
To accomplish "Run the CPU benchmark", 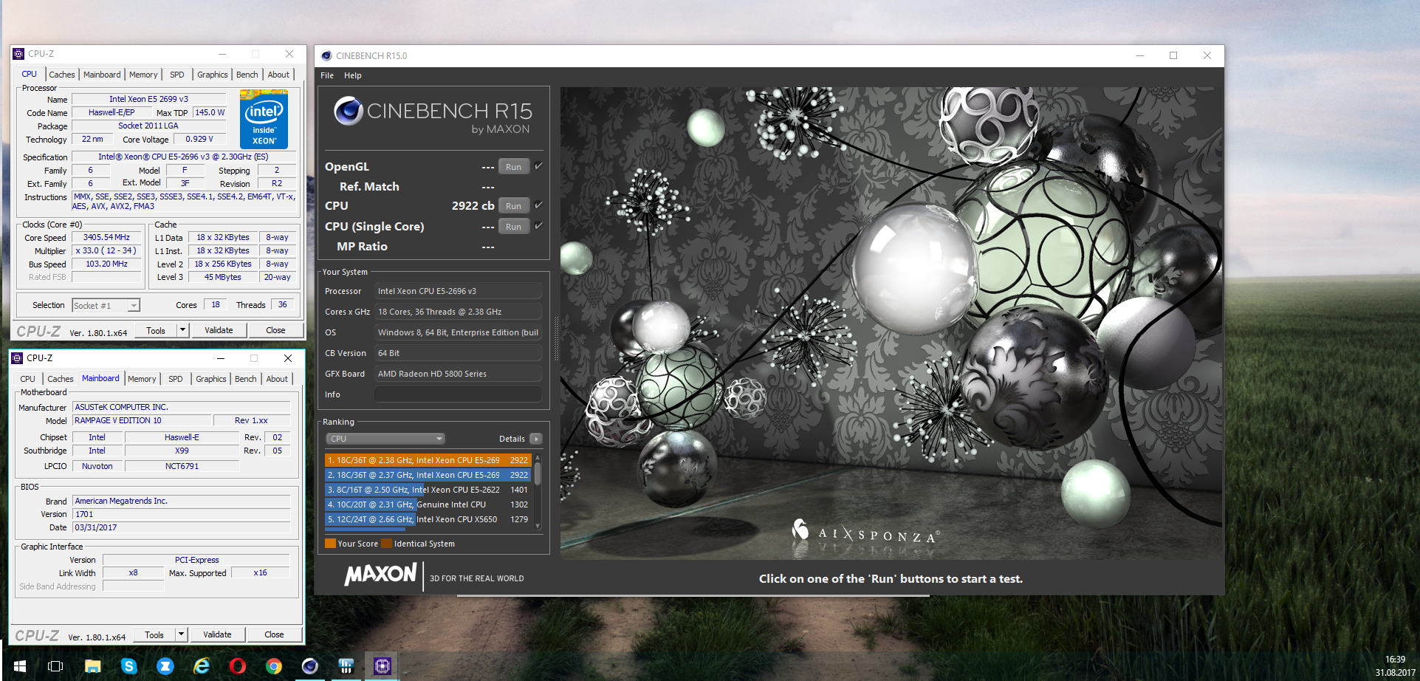I will point(513,206).
